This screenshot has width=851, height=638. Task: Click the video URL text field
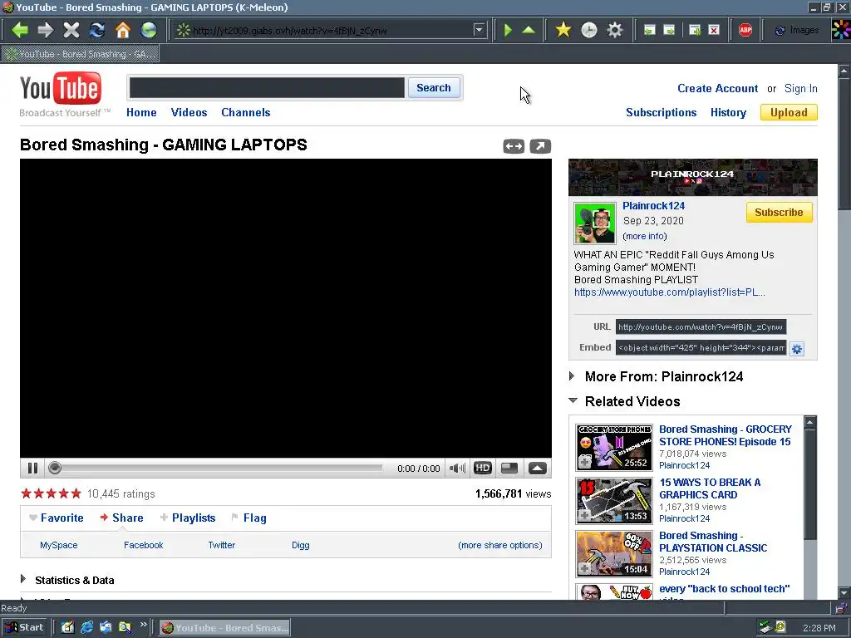tap(701, 326)
